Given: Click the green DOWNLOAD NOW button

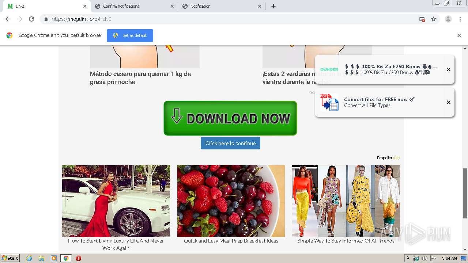Looking at the screenshot, I should [230, 118].
